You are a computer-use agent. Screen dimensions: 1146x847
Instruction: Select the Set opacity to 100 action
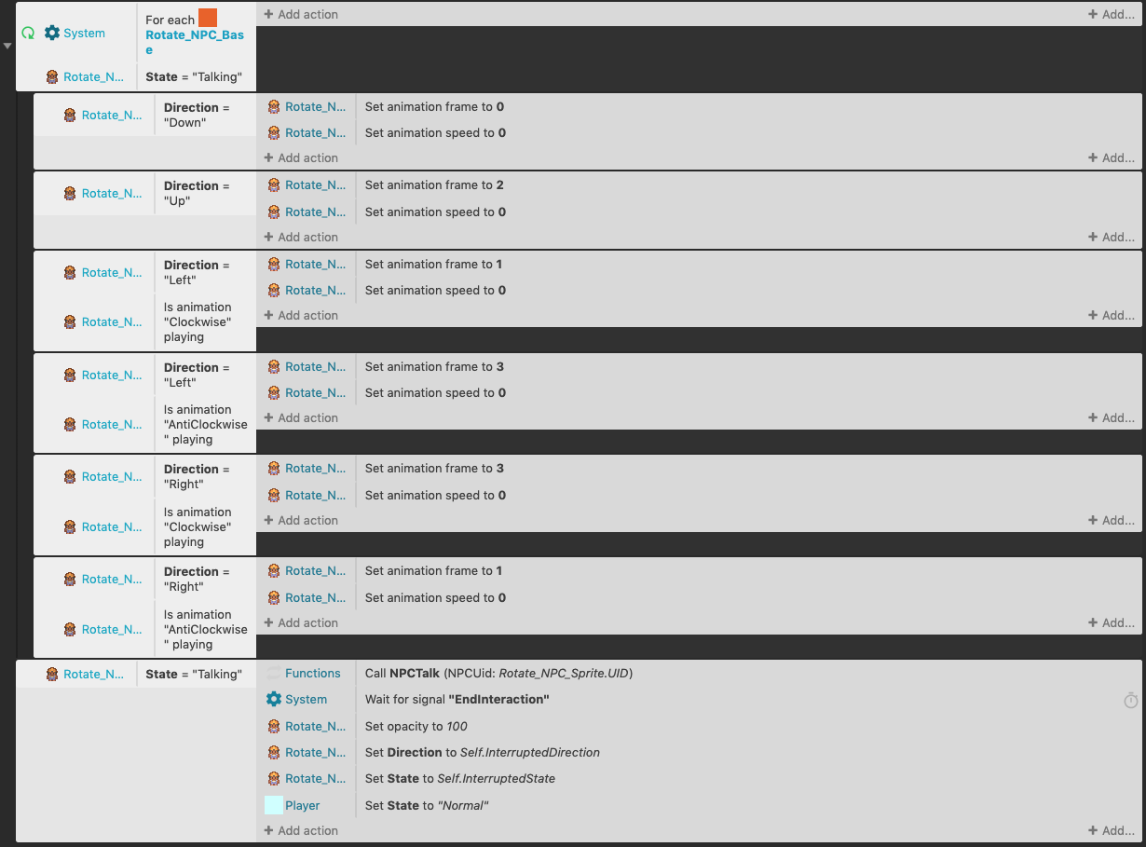click(x=416, y=726)
